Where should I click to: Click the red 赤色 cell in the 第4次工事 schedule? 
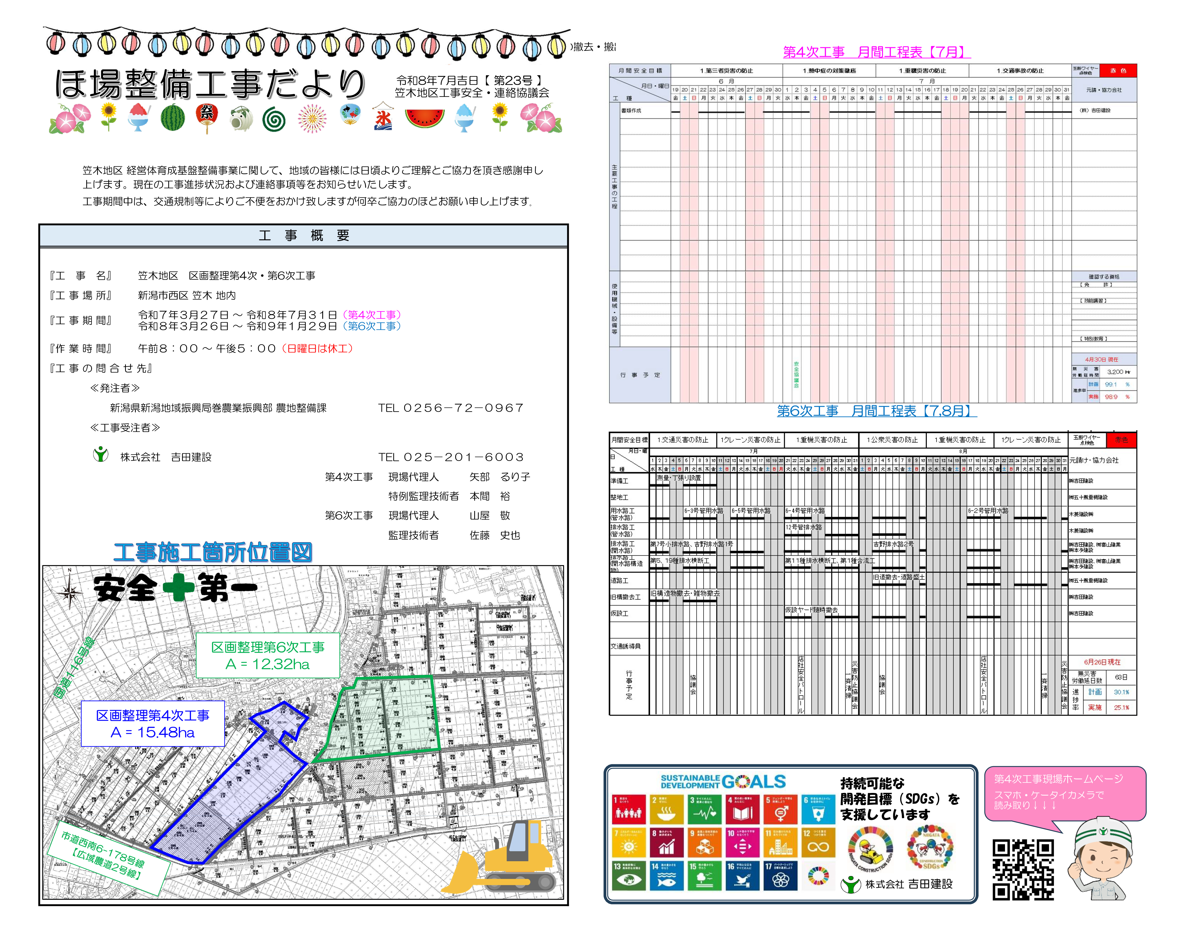click(1118, 70)
